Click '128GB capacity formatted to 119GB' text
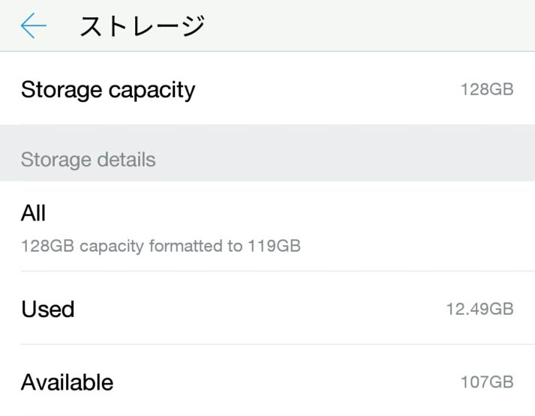This screenshot has width=535, height=416. (x=161, y=246)
